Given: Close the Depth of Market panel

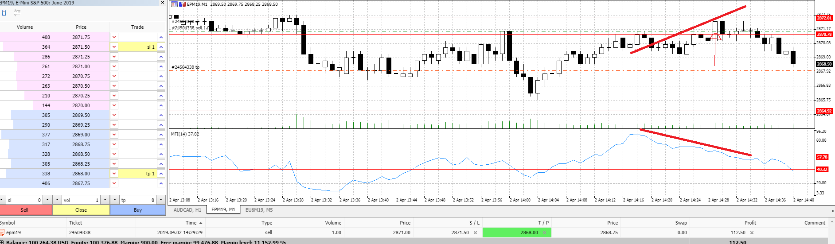Looking at the screenshot, I should coord(163,3).
